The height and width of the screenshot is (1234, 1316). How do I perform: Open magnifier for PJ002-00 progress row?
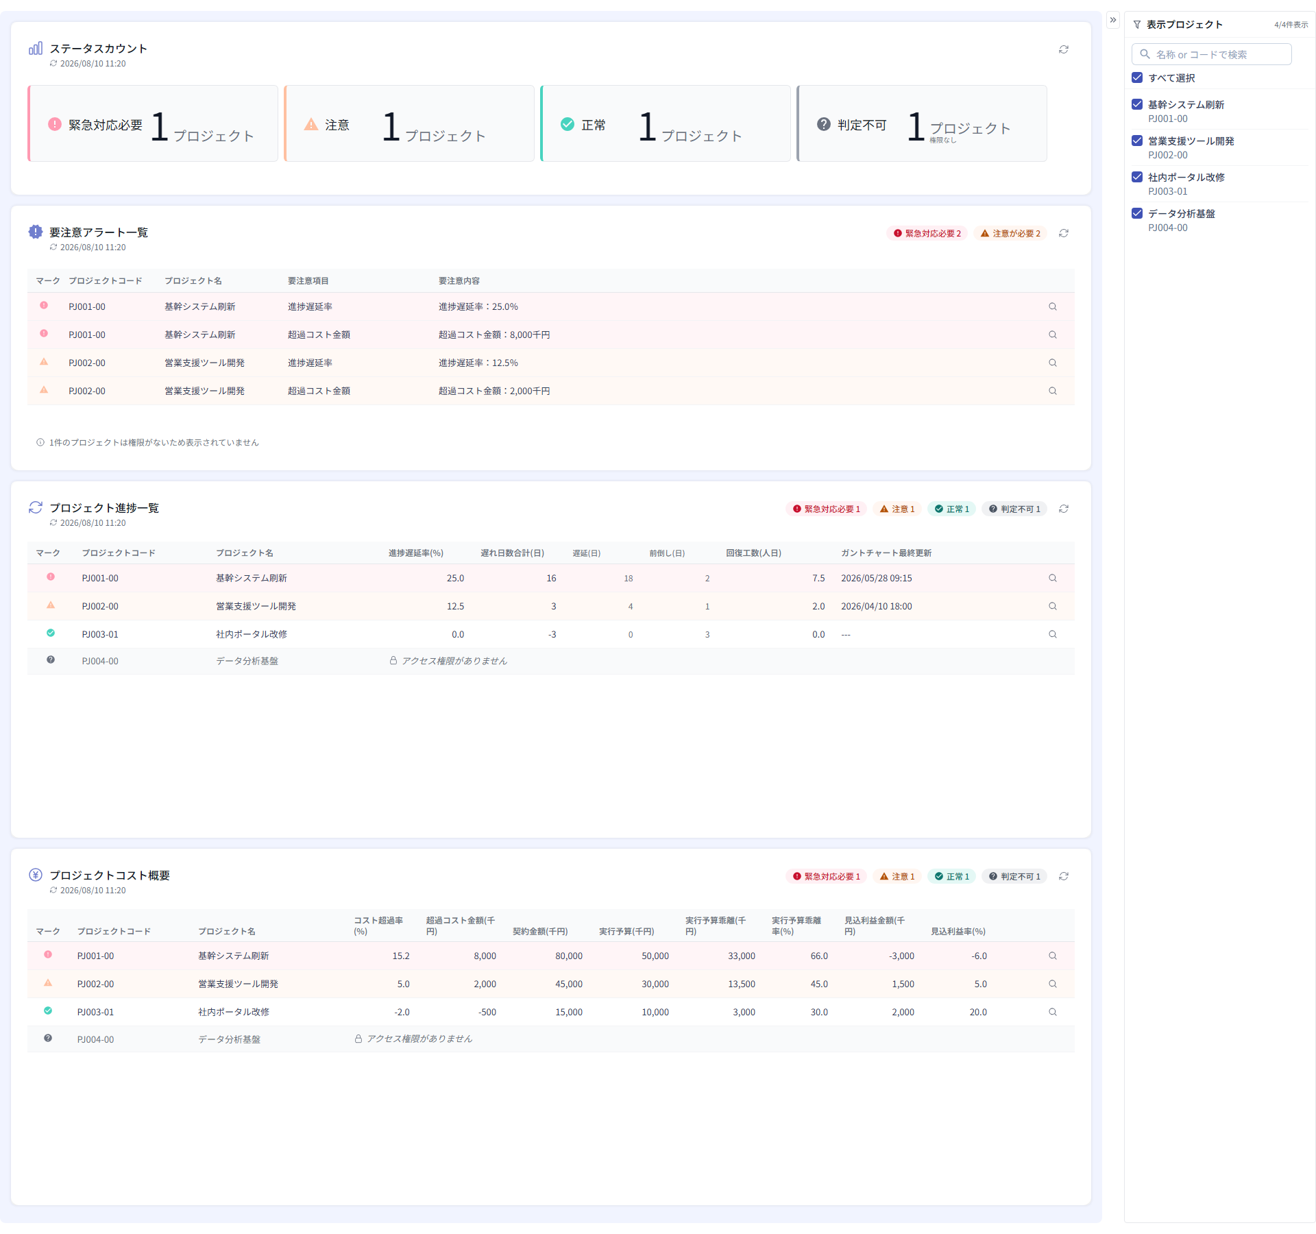(x=1052, y=606)
